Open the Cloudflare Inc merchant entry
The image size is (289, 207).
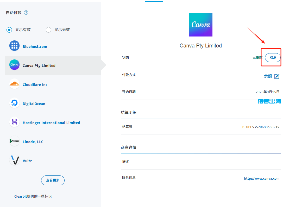35,85
